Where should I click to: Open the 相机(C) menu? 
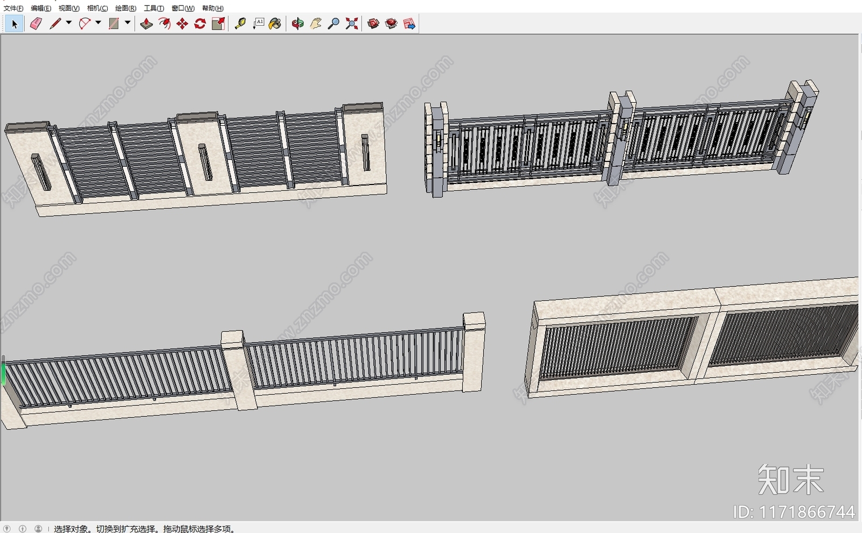(98, 8)
